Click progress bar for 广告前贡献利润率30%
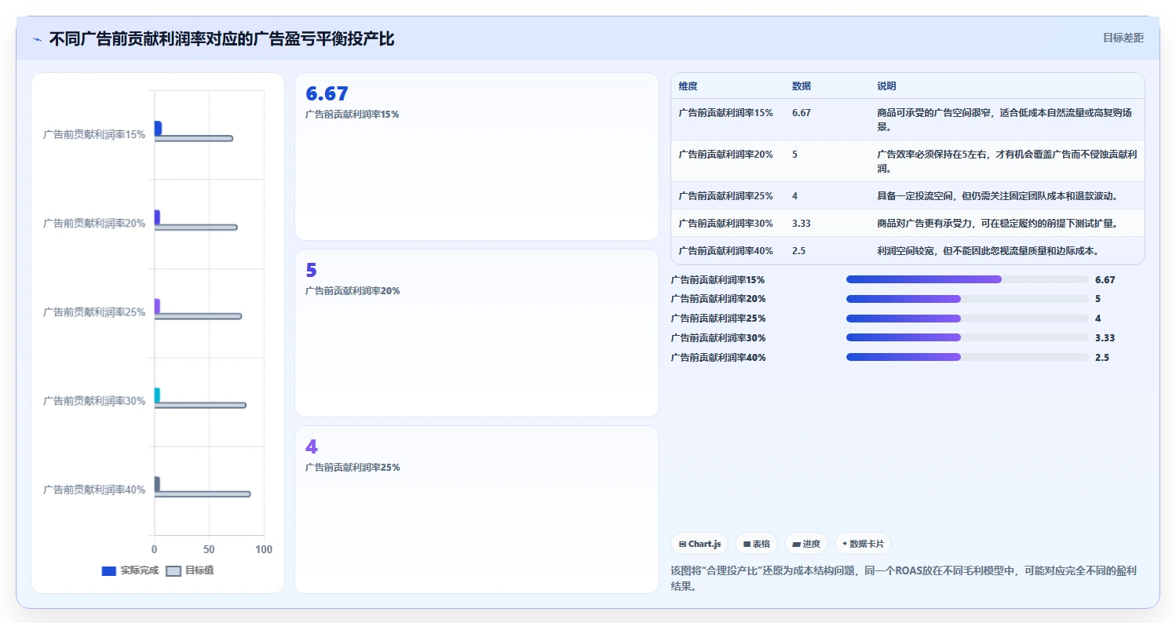1176x623 pixels. (x=967, y=337)
